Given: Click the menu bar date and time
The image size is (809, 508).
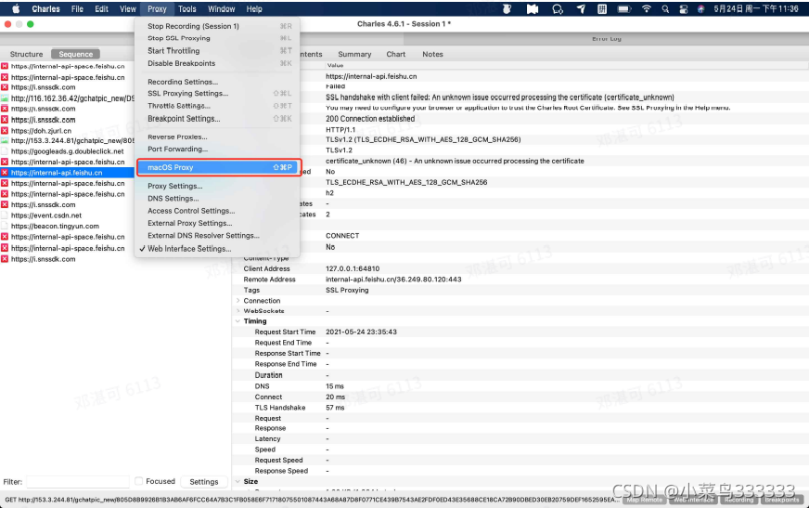Looking at the screenshot, I should click(756, 8).
